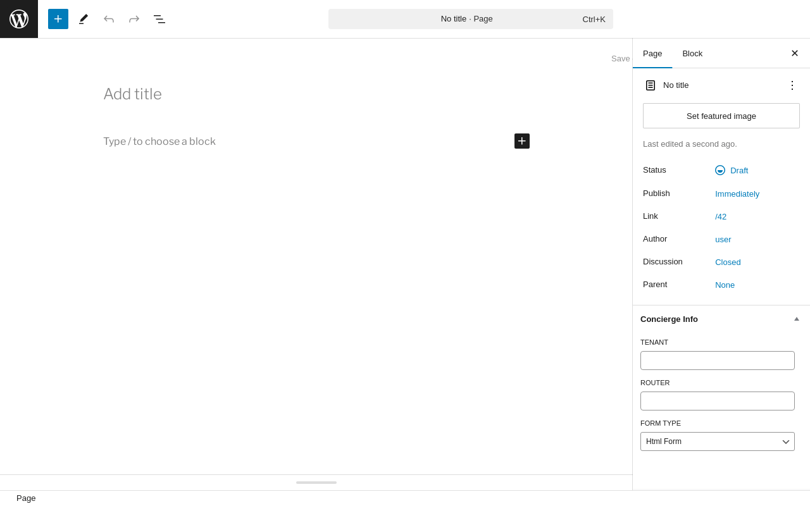Select the pencil Tools icon
Viewport: 810px width, 506px height.
click(x=84, y=19)
